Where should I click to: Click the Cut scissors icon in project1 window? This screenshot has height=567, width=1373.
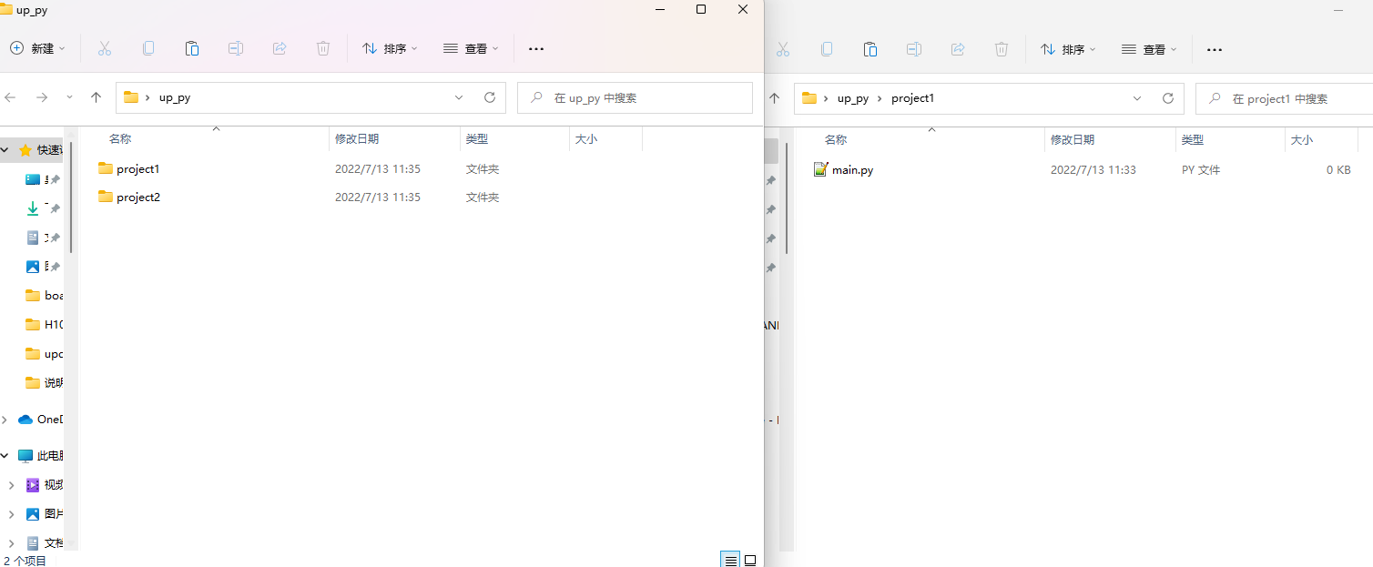[783, 49]
